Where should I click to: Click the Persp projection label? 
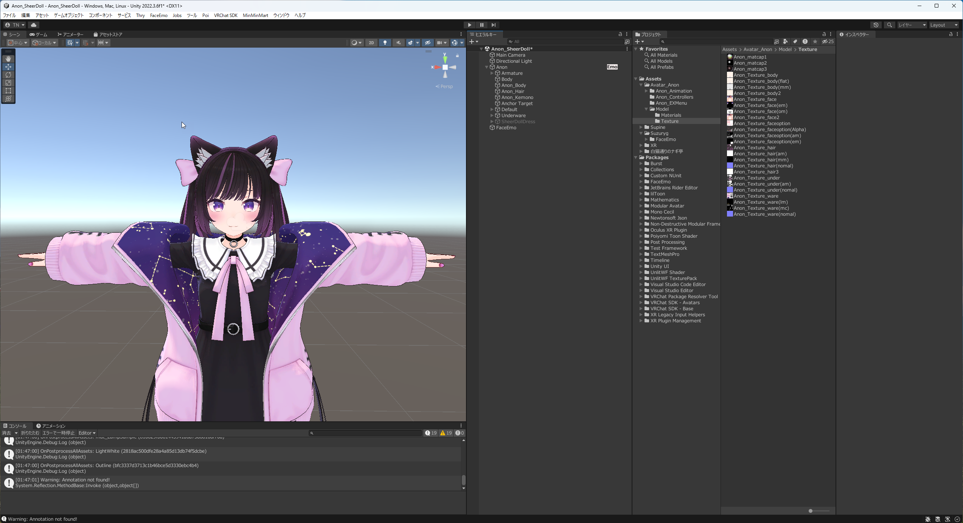[444, 87]
